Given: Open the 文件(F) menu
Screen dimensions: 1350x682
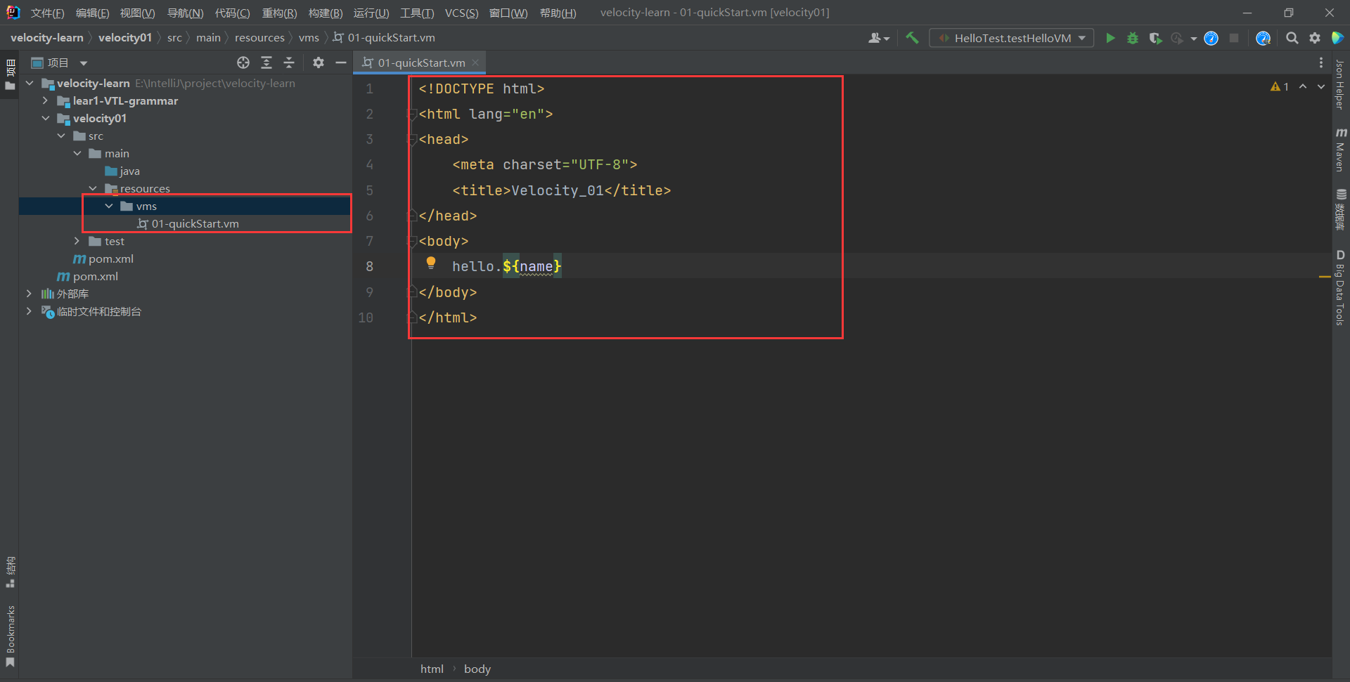Looking at the screenshot, I should pos(47,13).
